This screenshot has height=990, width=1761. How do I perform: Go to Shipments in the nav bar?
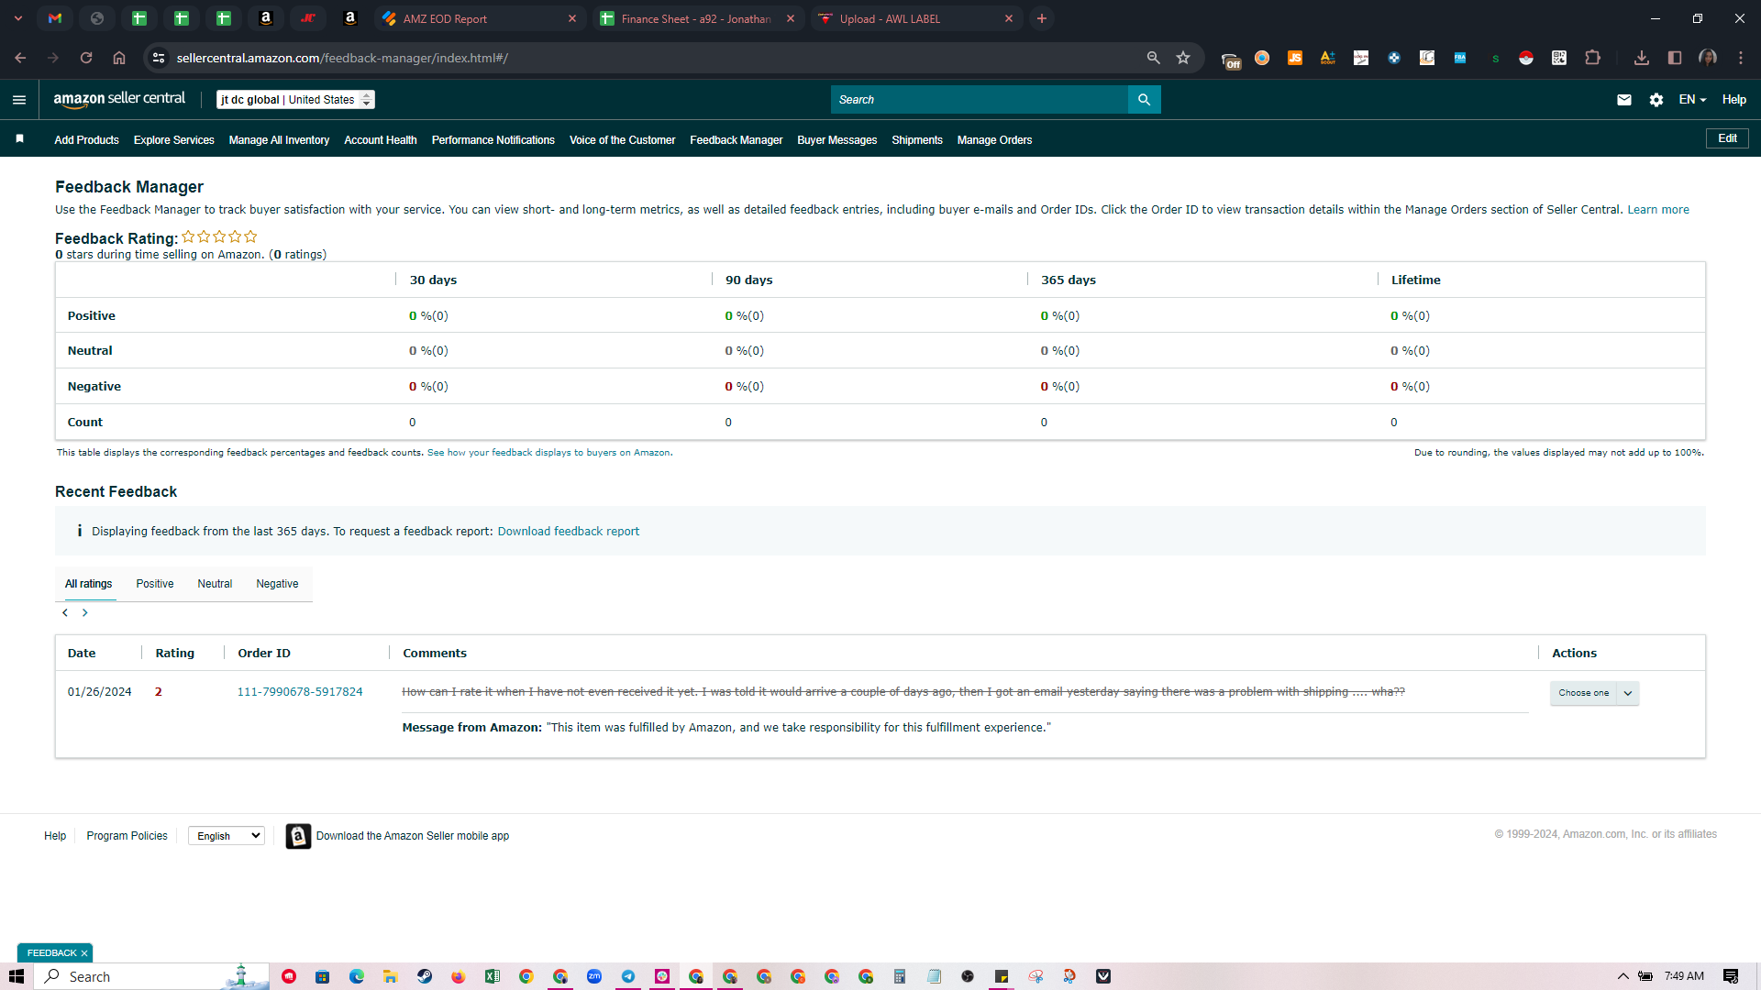coord(917,140)
